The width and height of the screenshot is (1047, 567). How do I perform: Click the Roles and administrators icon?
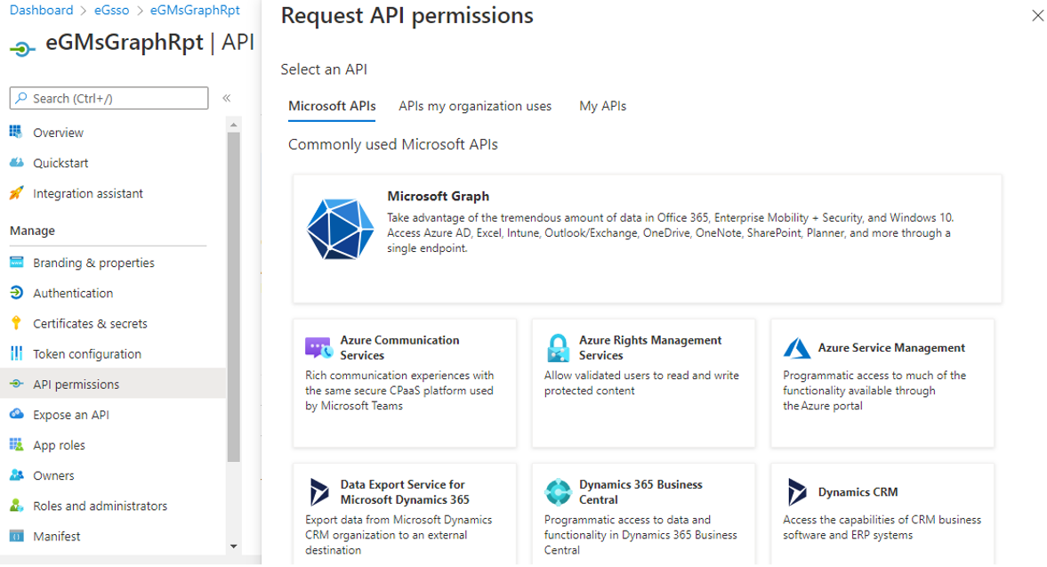(16, 506)
